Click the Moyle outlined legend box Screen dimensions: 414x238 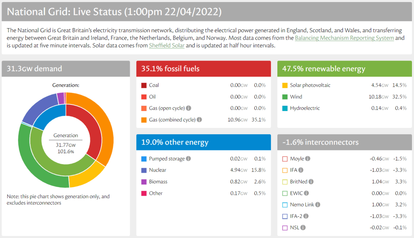click(285, 159)
